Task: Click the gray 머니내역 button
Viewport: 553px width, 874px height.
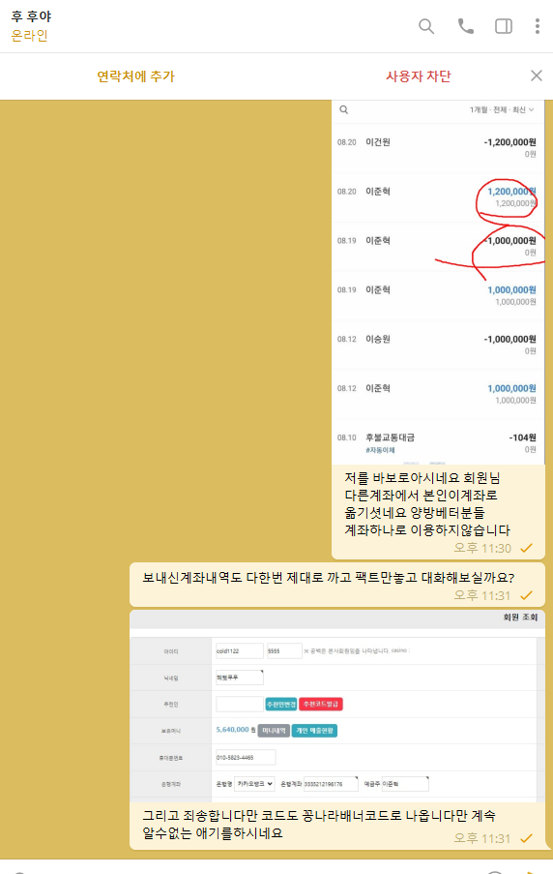Action: [274, 730]
